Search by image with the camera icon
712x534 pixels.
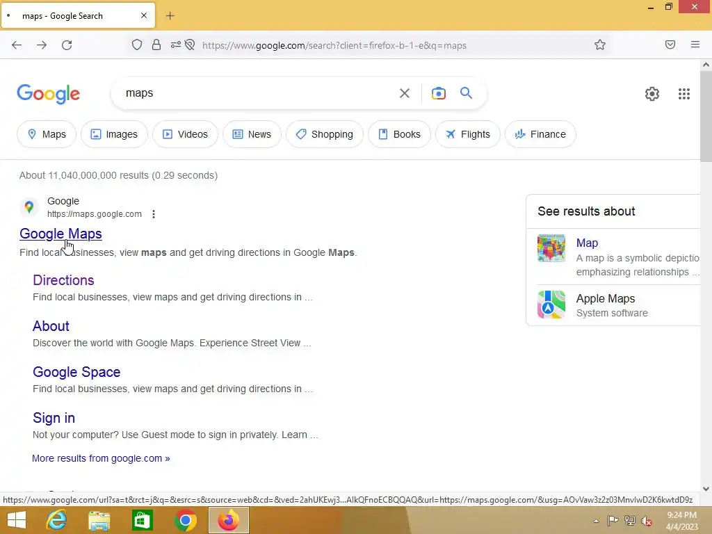point(439,93)
